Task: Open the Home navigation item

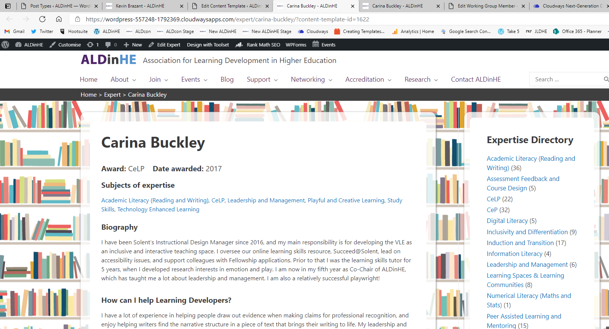Action: coord(88,79)
